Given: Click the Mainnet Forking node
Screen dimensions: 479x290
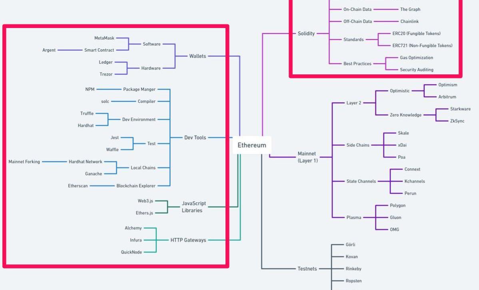Looking at the screenshot, I should 24,162.
